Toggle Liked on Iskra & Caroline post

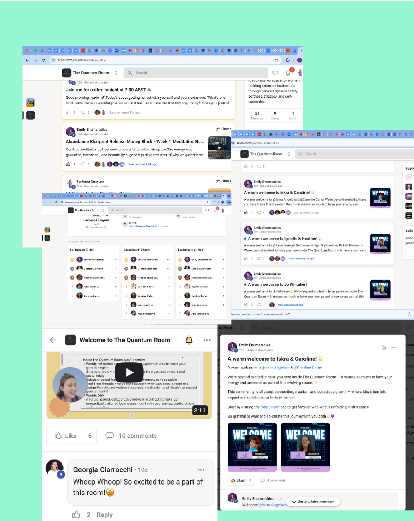click(x=238, y=481)
